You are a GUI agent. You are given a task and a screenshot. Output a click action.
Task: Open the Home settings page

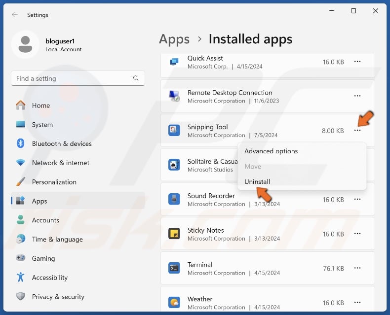coord(78,105)
